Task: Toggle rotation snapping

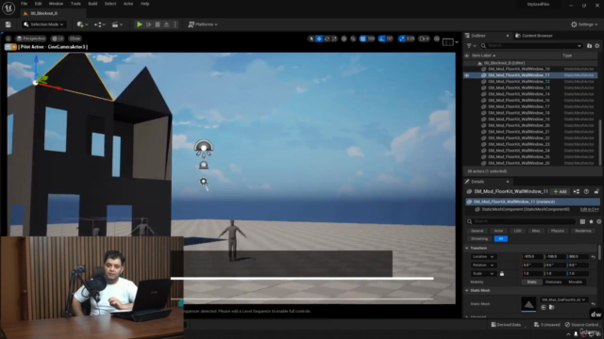Action: click(381, 39)
